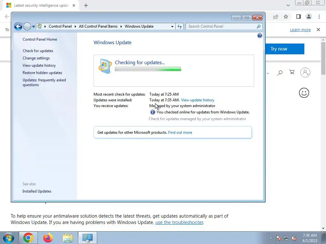Viewport: 326px width, 244px height.
Task: Click the 'Windows Update' heading text
Action: tap(112, 43)
